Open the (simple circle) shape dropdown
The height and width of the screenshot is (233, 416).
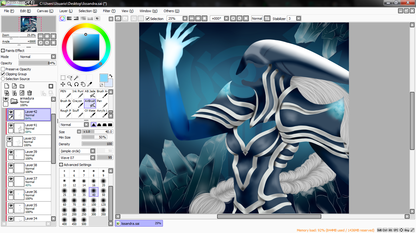pyautogui.click(x=77, y=151)
